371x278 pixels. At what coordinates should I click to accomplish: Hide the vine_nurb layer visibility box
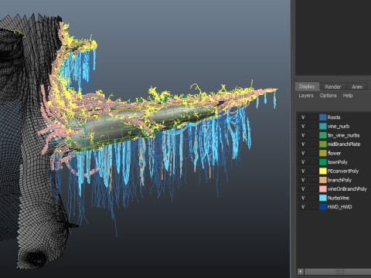click(x=303, y=127)
